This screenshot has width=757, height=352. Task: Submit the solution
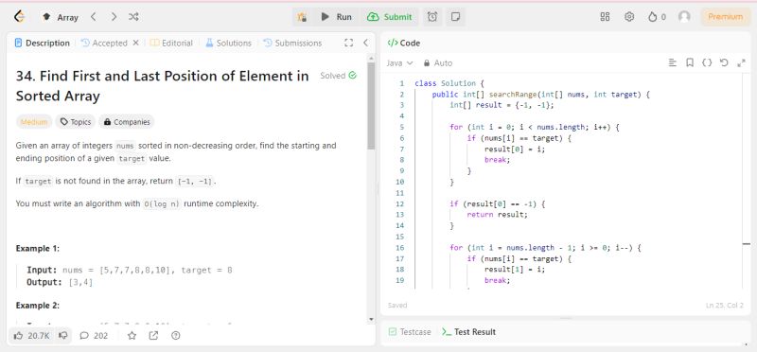[390, 17]
